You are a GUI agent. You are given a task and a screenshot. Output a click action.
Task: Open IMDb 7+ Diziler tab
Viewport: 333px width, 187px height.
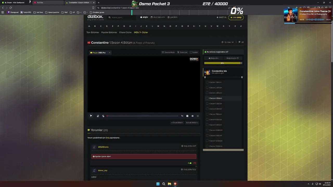141,32
